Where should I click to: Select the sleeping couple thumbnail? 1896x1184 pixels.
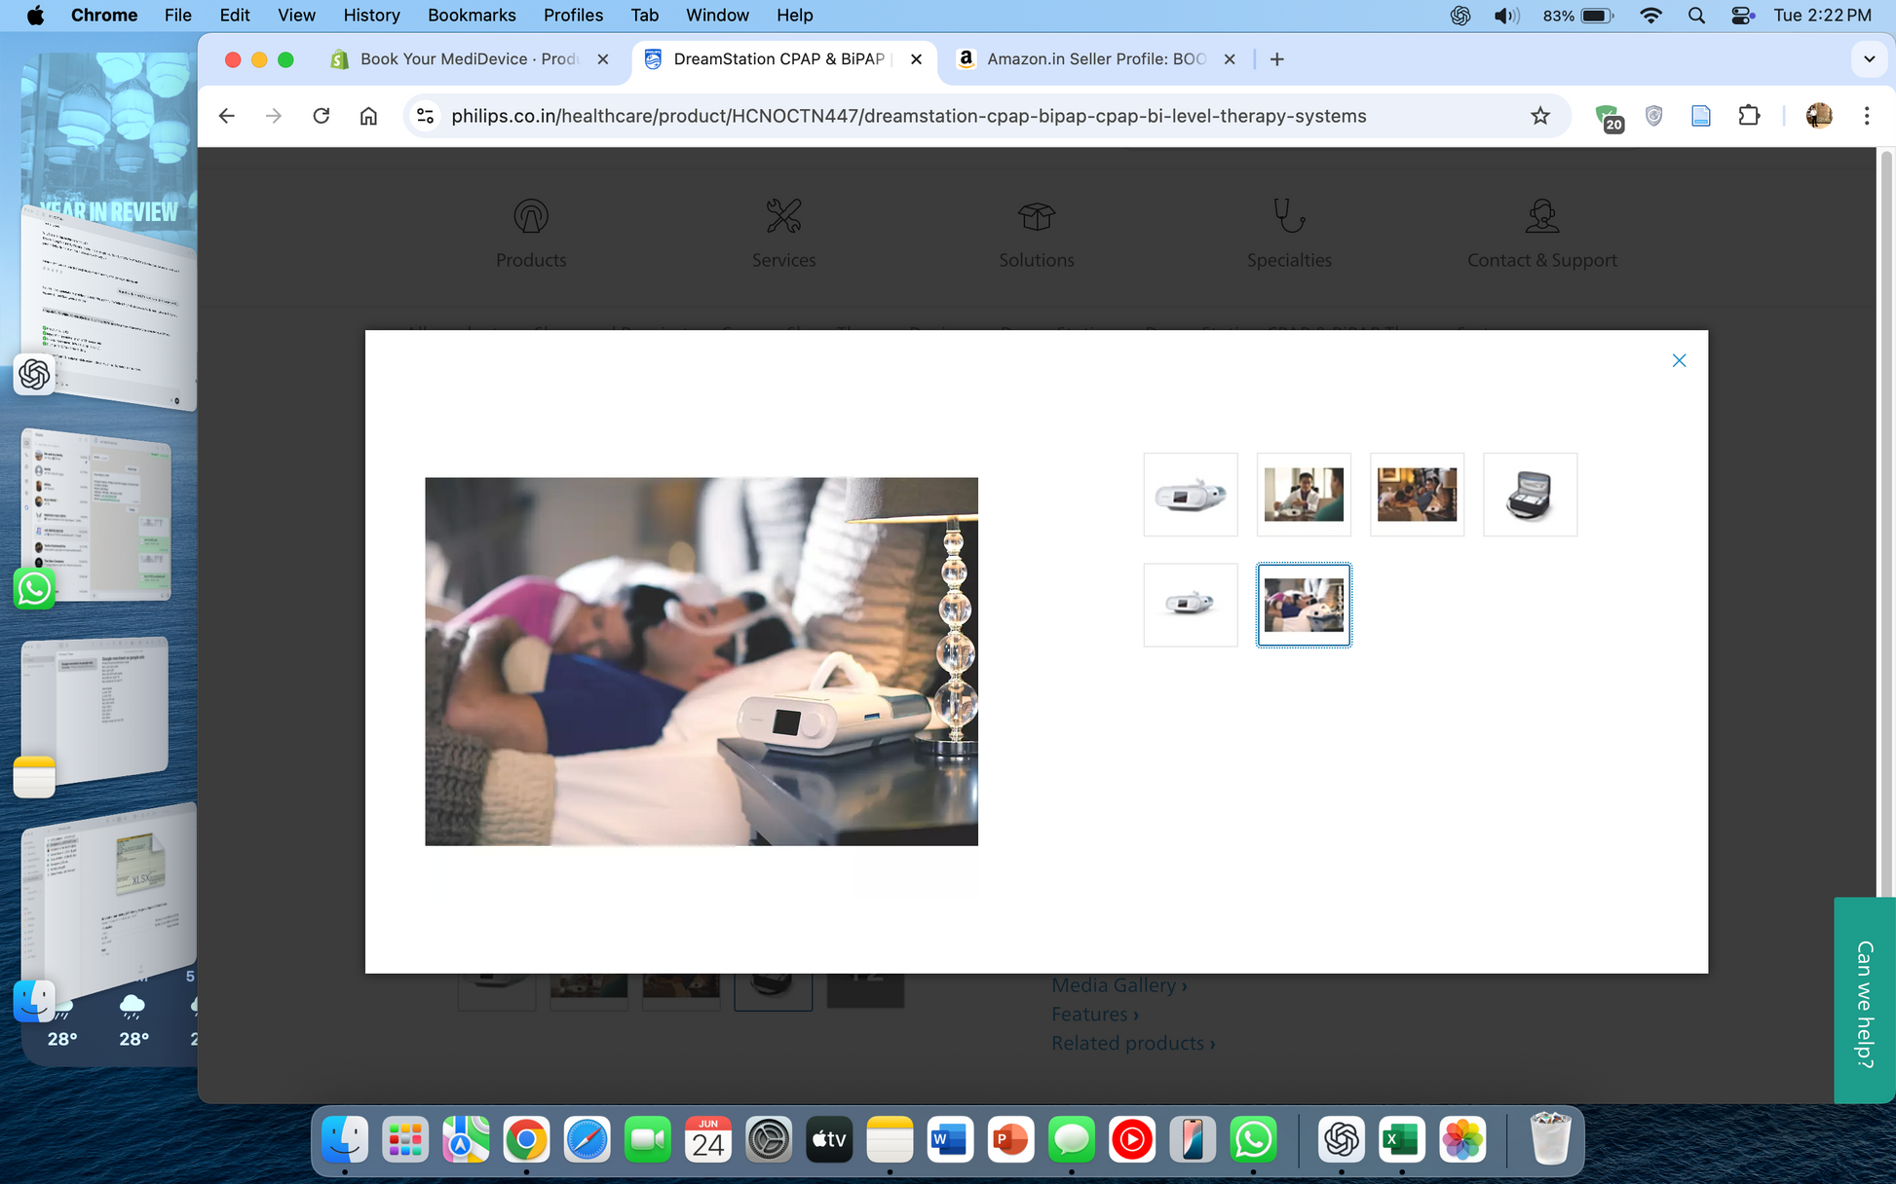[x=1304, y=605]
